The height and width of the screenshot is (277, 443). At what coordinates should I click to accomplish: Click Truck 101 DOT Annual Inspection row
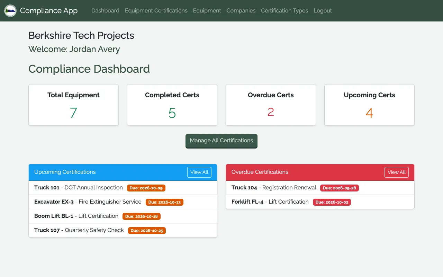coord(123,188)
